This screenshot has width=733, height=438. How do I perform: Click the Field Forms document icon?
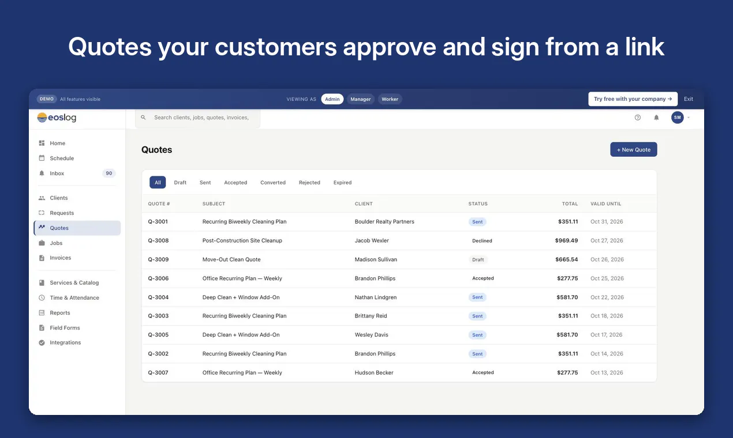(42, 327)
